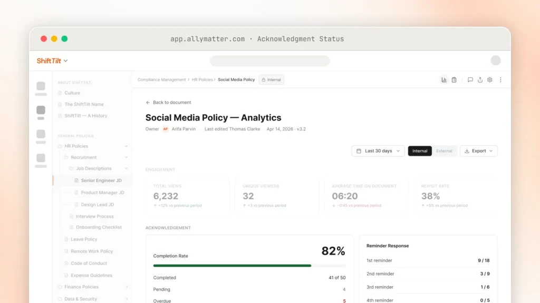
Task: Click the fourth square icon in left rail
Action: pos(41,158)
